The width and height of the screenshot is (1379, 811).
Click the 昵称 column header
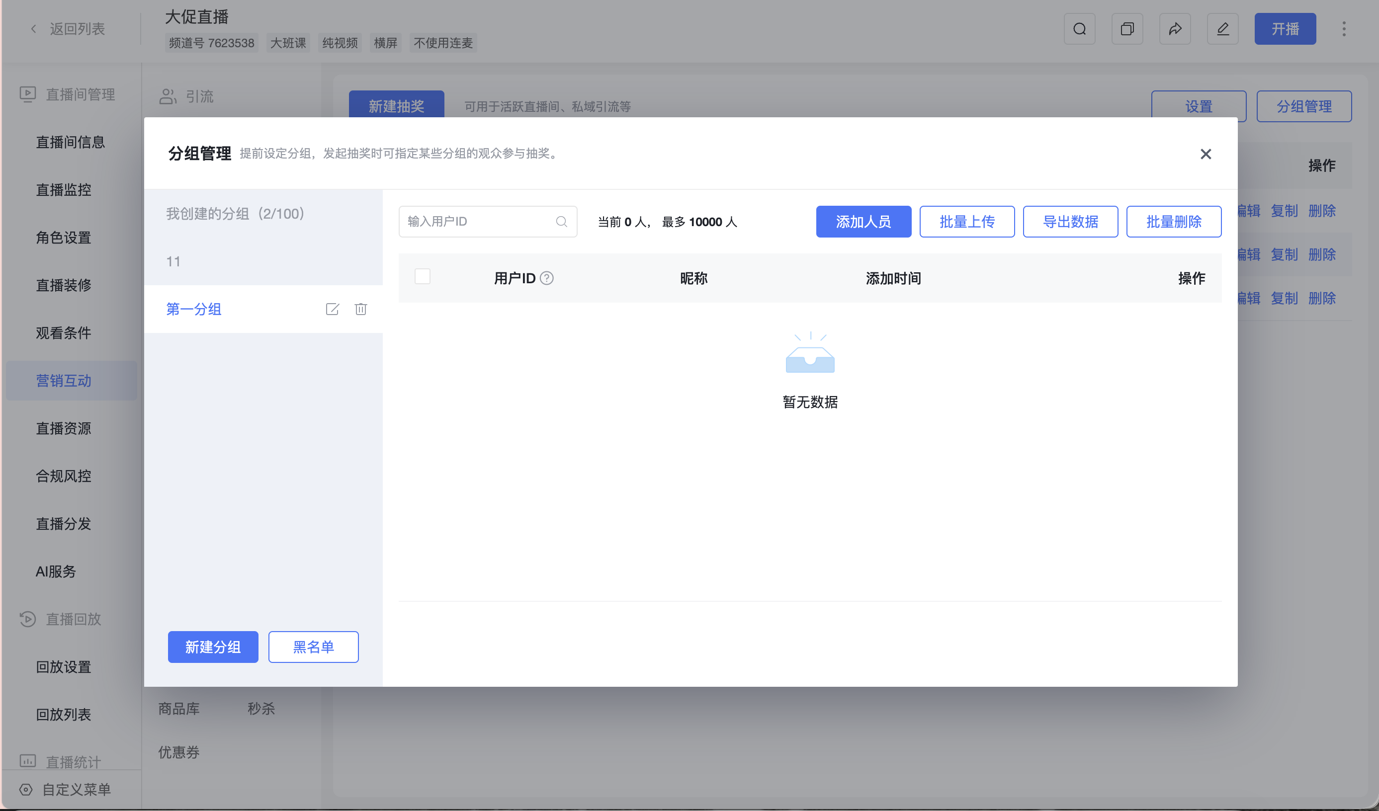[x=694, y=278]
